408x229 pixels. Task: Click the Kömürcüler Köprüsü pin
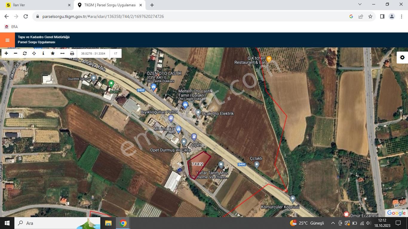tap(293, 199)
